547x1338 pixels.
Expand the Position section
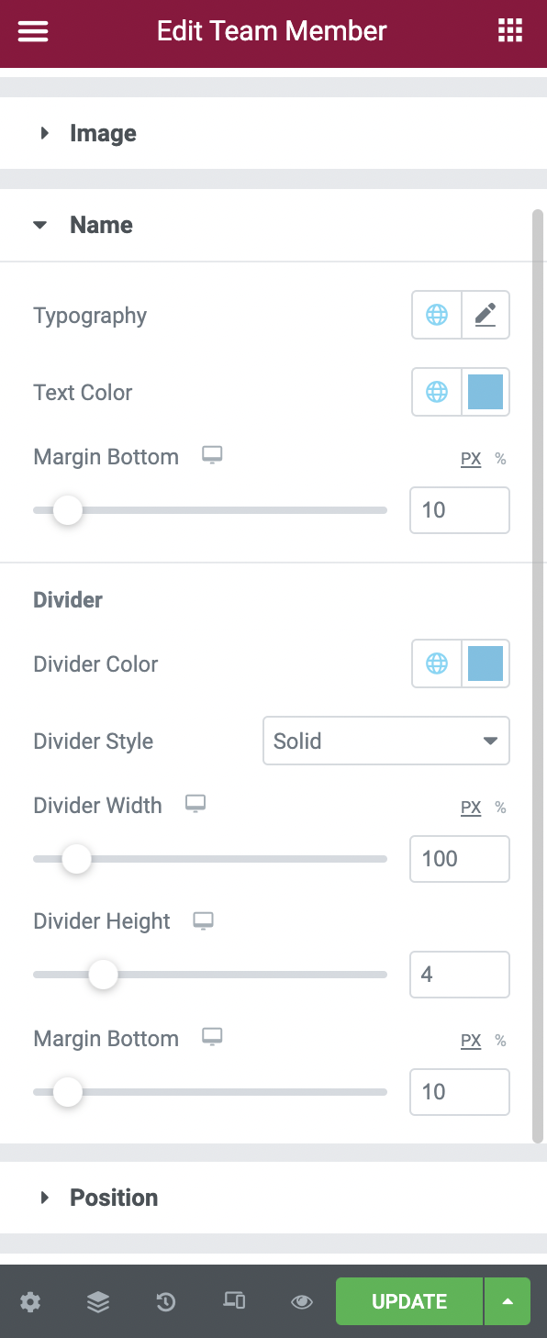coord(114,1198)
